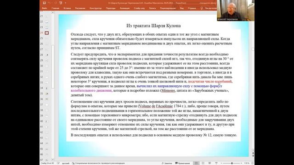This screenshot has width=294, height=165.
Task: Switch to Reading view icon
Action: [x=209, y=163]
